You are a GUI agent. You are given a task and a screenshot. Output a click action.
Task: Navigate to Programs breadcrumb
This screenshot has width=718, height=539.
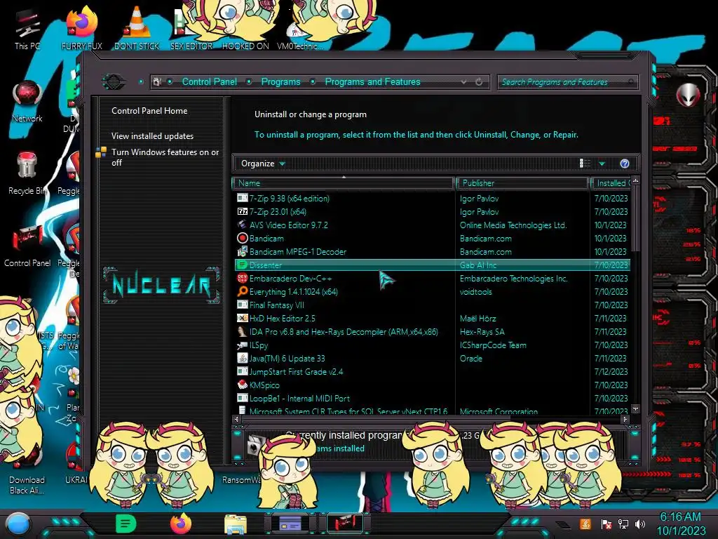(x=280, y=81)
